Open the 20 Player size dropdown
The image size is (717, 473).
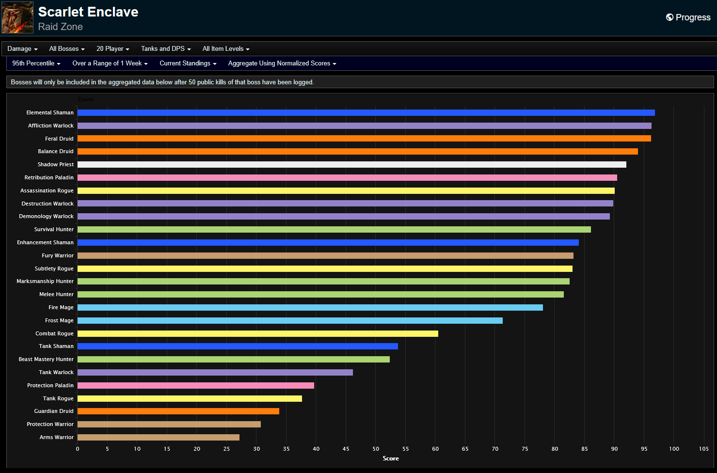112,48
